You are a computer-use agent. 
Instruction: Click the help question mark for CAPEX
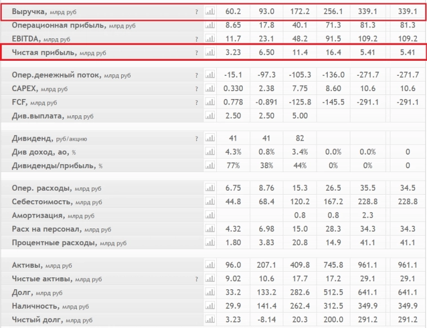197,89
